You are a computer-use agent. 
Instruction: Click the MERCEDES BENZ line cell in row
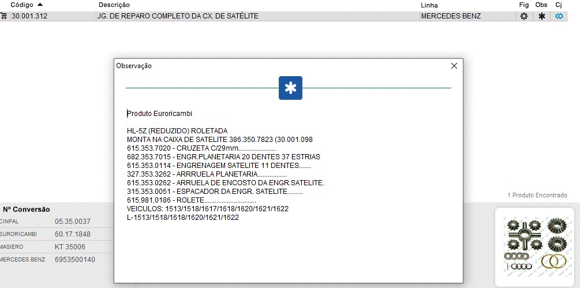click(451, 16)
